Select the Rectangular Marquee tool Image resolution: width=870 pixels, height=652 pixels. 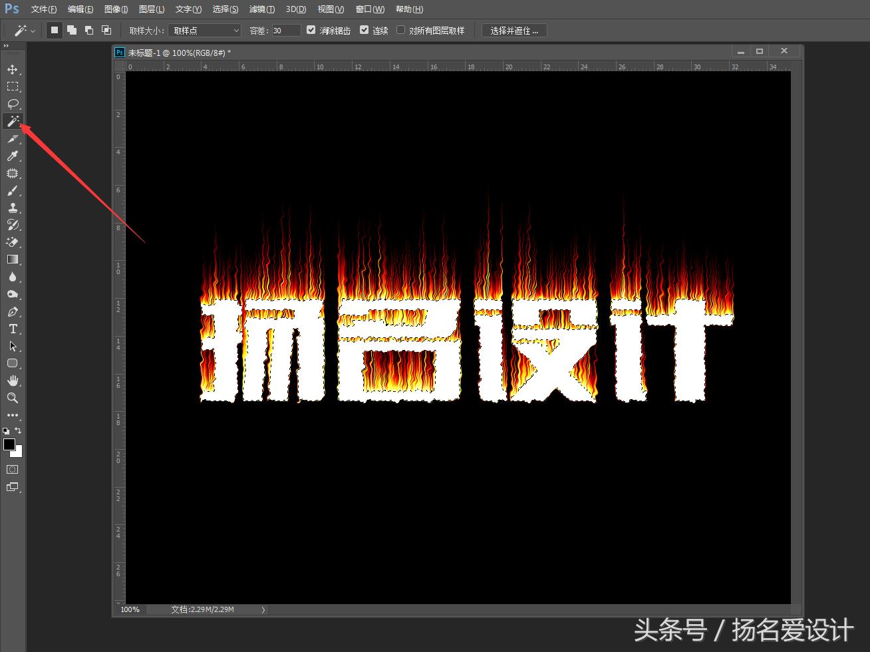13,86
